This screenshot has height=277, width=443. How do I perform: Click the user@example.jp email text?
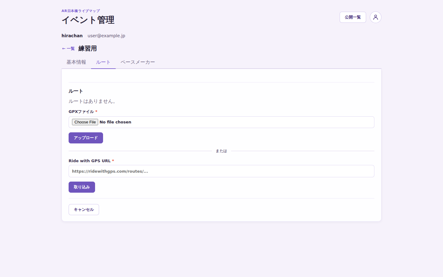(106, 36)
